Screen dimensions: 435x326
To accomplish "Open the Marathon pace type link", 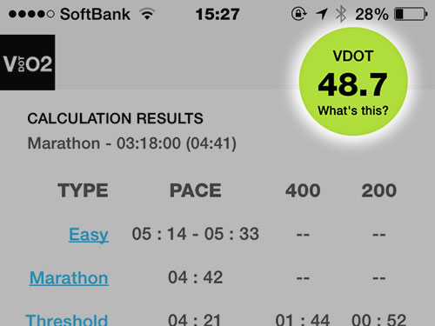I will [69, 277].
